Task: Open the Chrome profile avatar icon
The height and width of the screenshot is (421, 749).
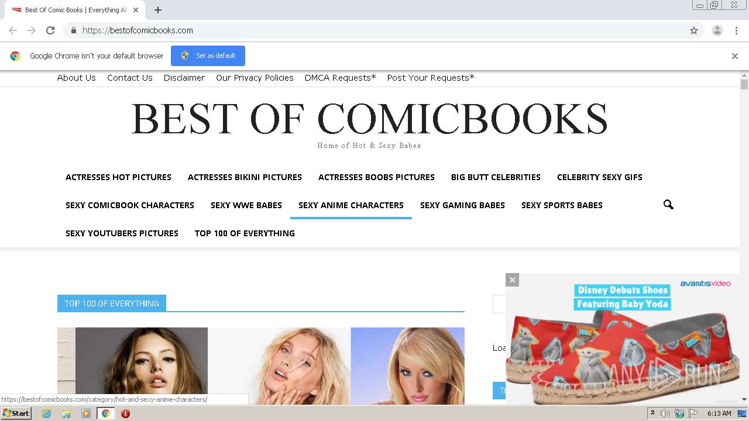Action: click(x=717, y=30)
